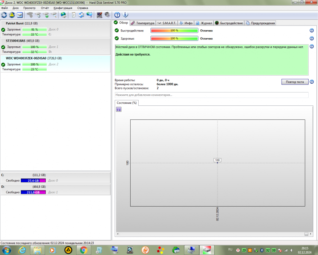Click the 100 data point label on chart
The image size is (318, 255).
218,160
